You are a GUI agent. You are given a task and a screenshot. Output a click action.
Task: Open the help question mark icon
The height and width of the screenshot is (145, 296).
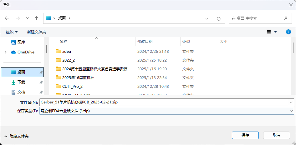(288, 32)
